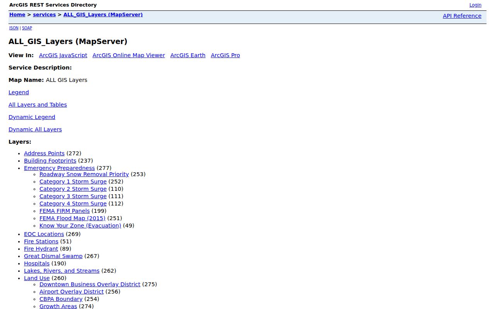
Task: Click ALL_GIS_Layers (MapServer) breadcrumb
Action: 103,15
